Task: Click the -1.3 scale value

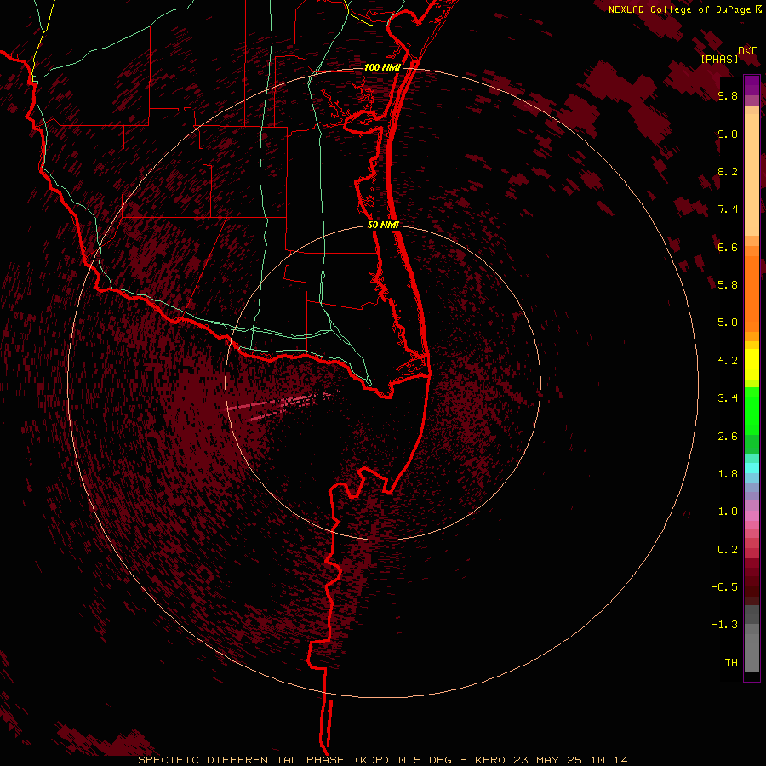Action: coord(724,625)
